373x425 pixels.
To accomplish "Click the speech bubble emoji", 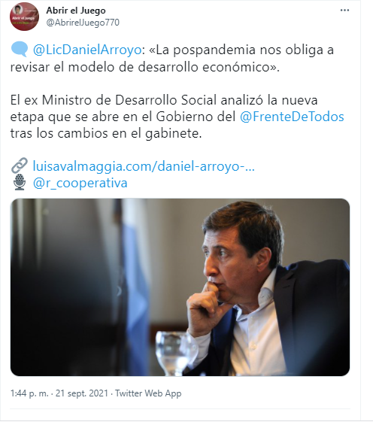I will (20, 50).
